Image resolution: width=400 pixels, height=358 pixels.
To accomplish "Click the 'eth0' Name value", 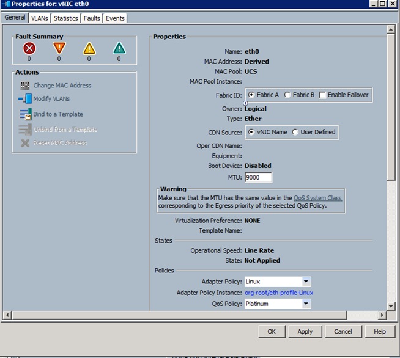I will pyautogui.click(x=252, y=52).
